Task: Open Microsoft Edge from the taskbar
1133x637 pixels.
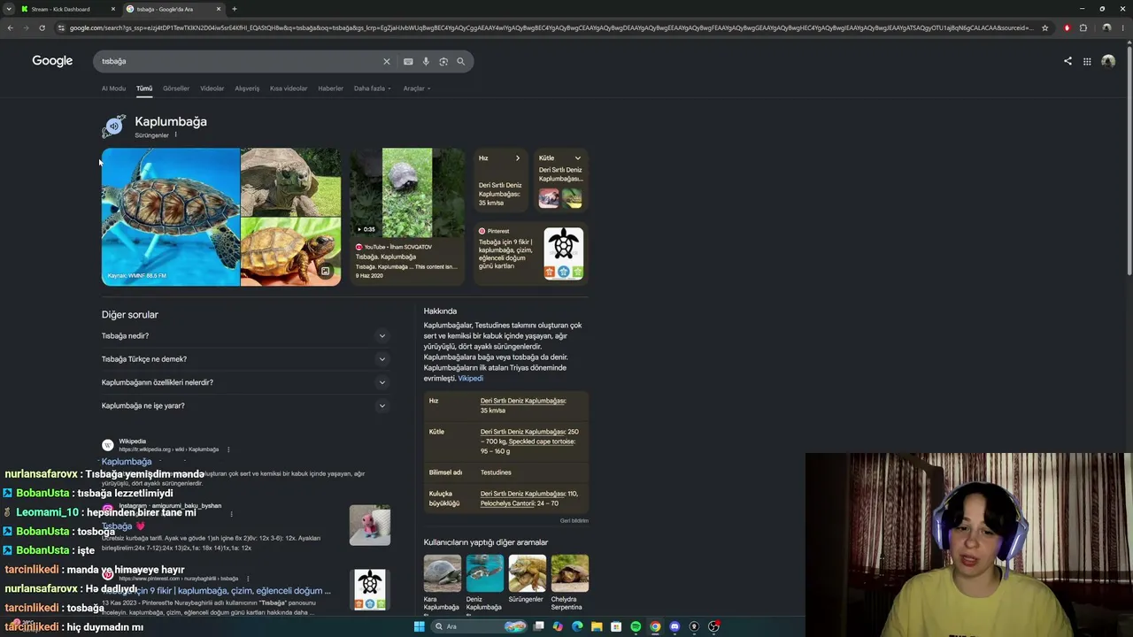Action: coord(577,626)
